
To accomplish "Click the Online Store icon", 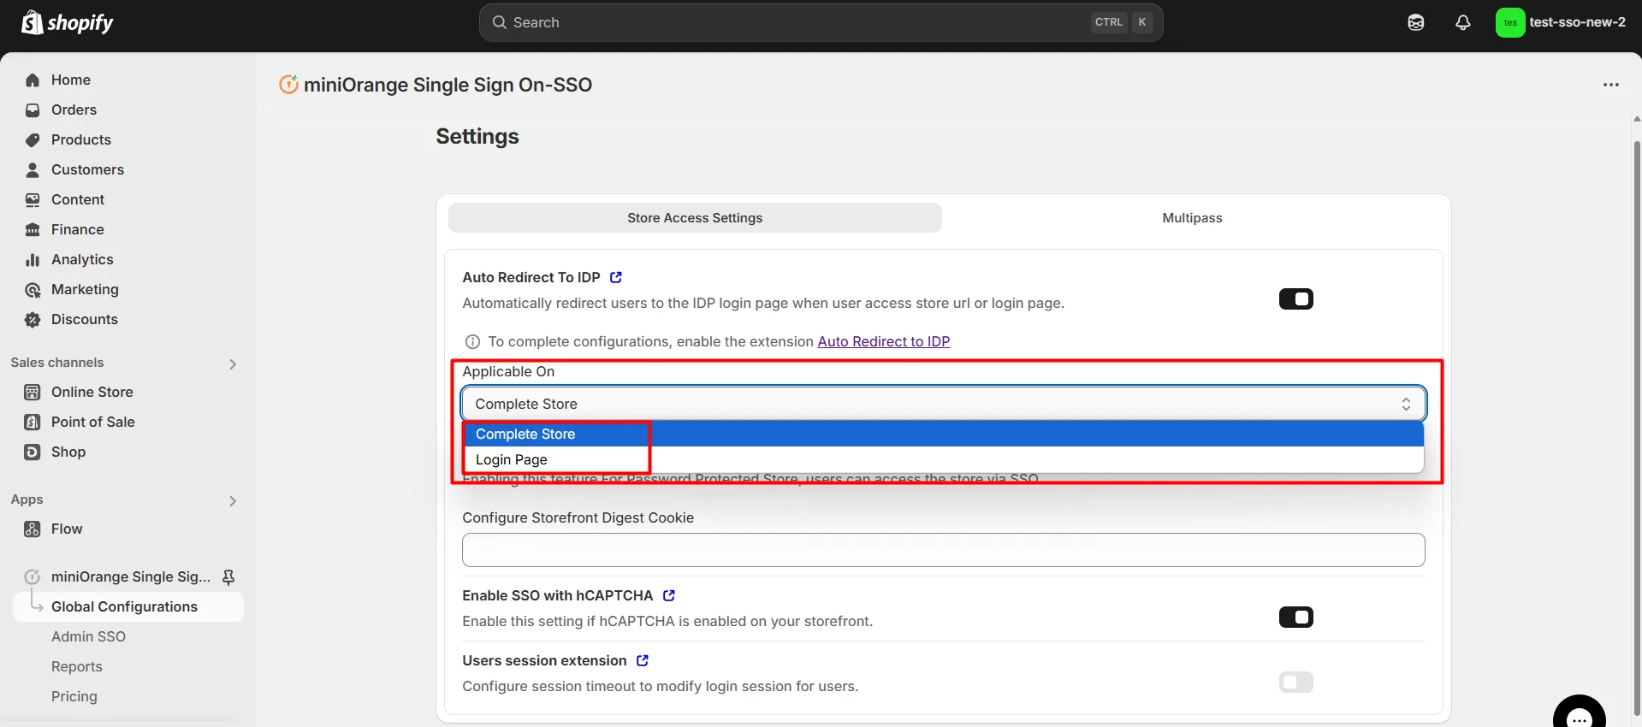I will click(x=33, y=392).
